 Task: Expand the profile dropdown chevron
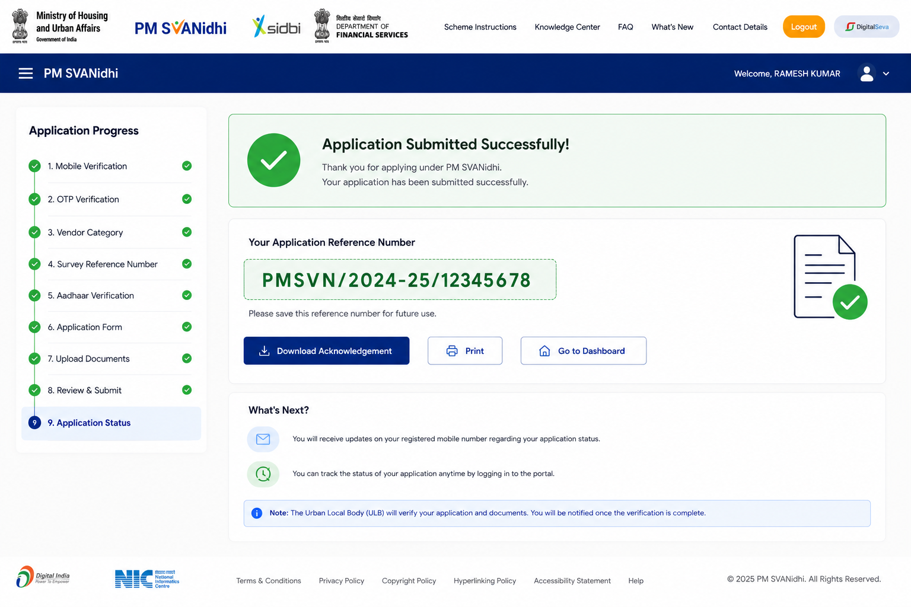click(x=886, y=74)
